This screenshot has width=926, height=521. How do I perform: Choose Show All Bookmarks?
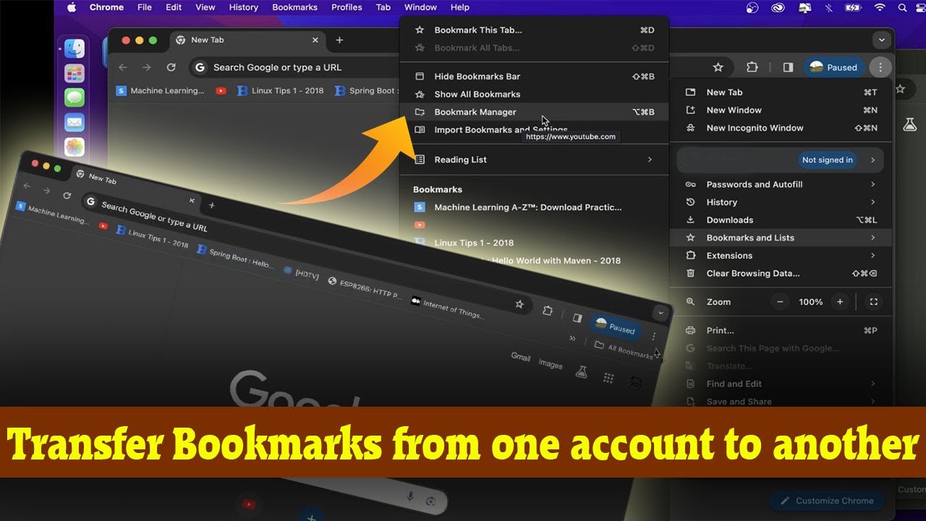pyautogui.click(x=534, y=94)
